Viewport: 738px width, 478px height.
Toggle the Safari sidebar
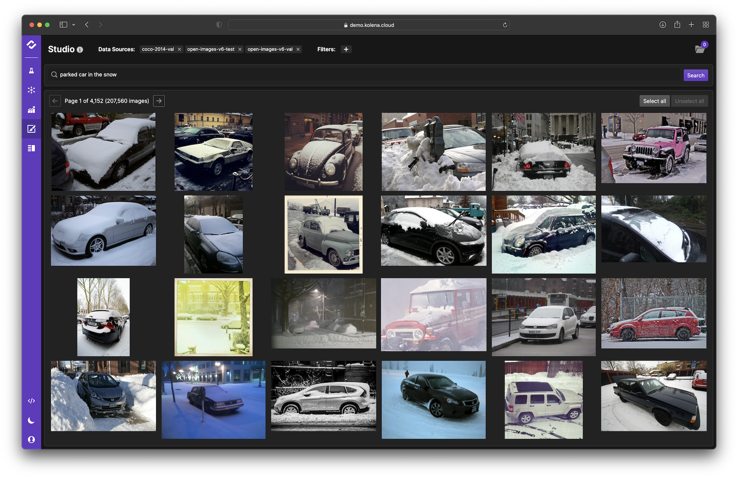click(x=63, y=25)
